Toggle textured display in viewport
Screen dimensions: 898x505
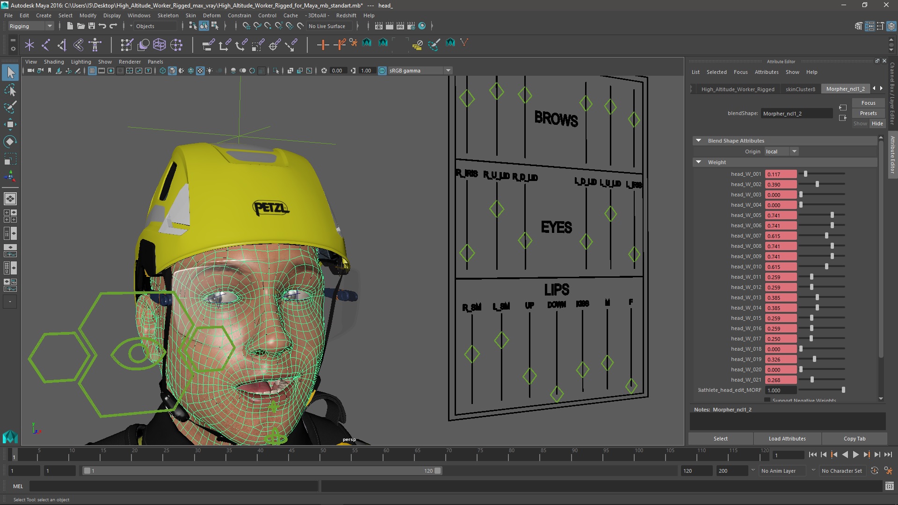pyautogui.click(x=200, y=71)
